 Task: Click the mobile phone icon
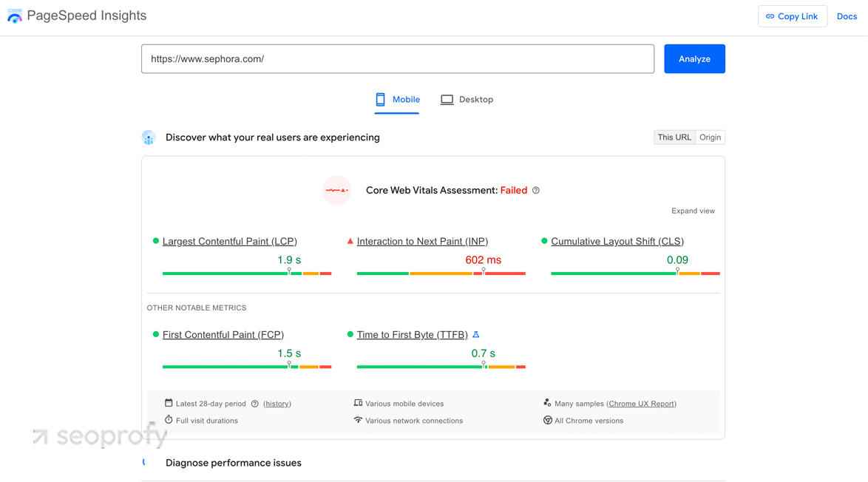pos(380,100)
